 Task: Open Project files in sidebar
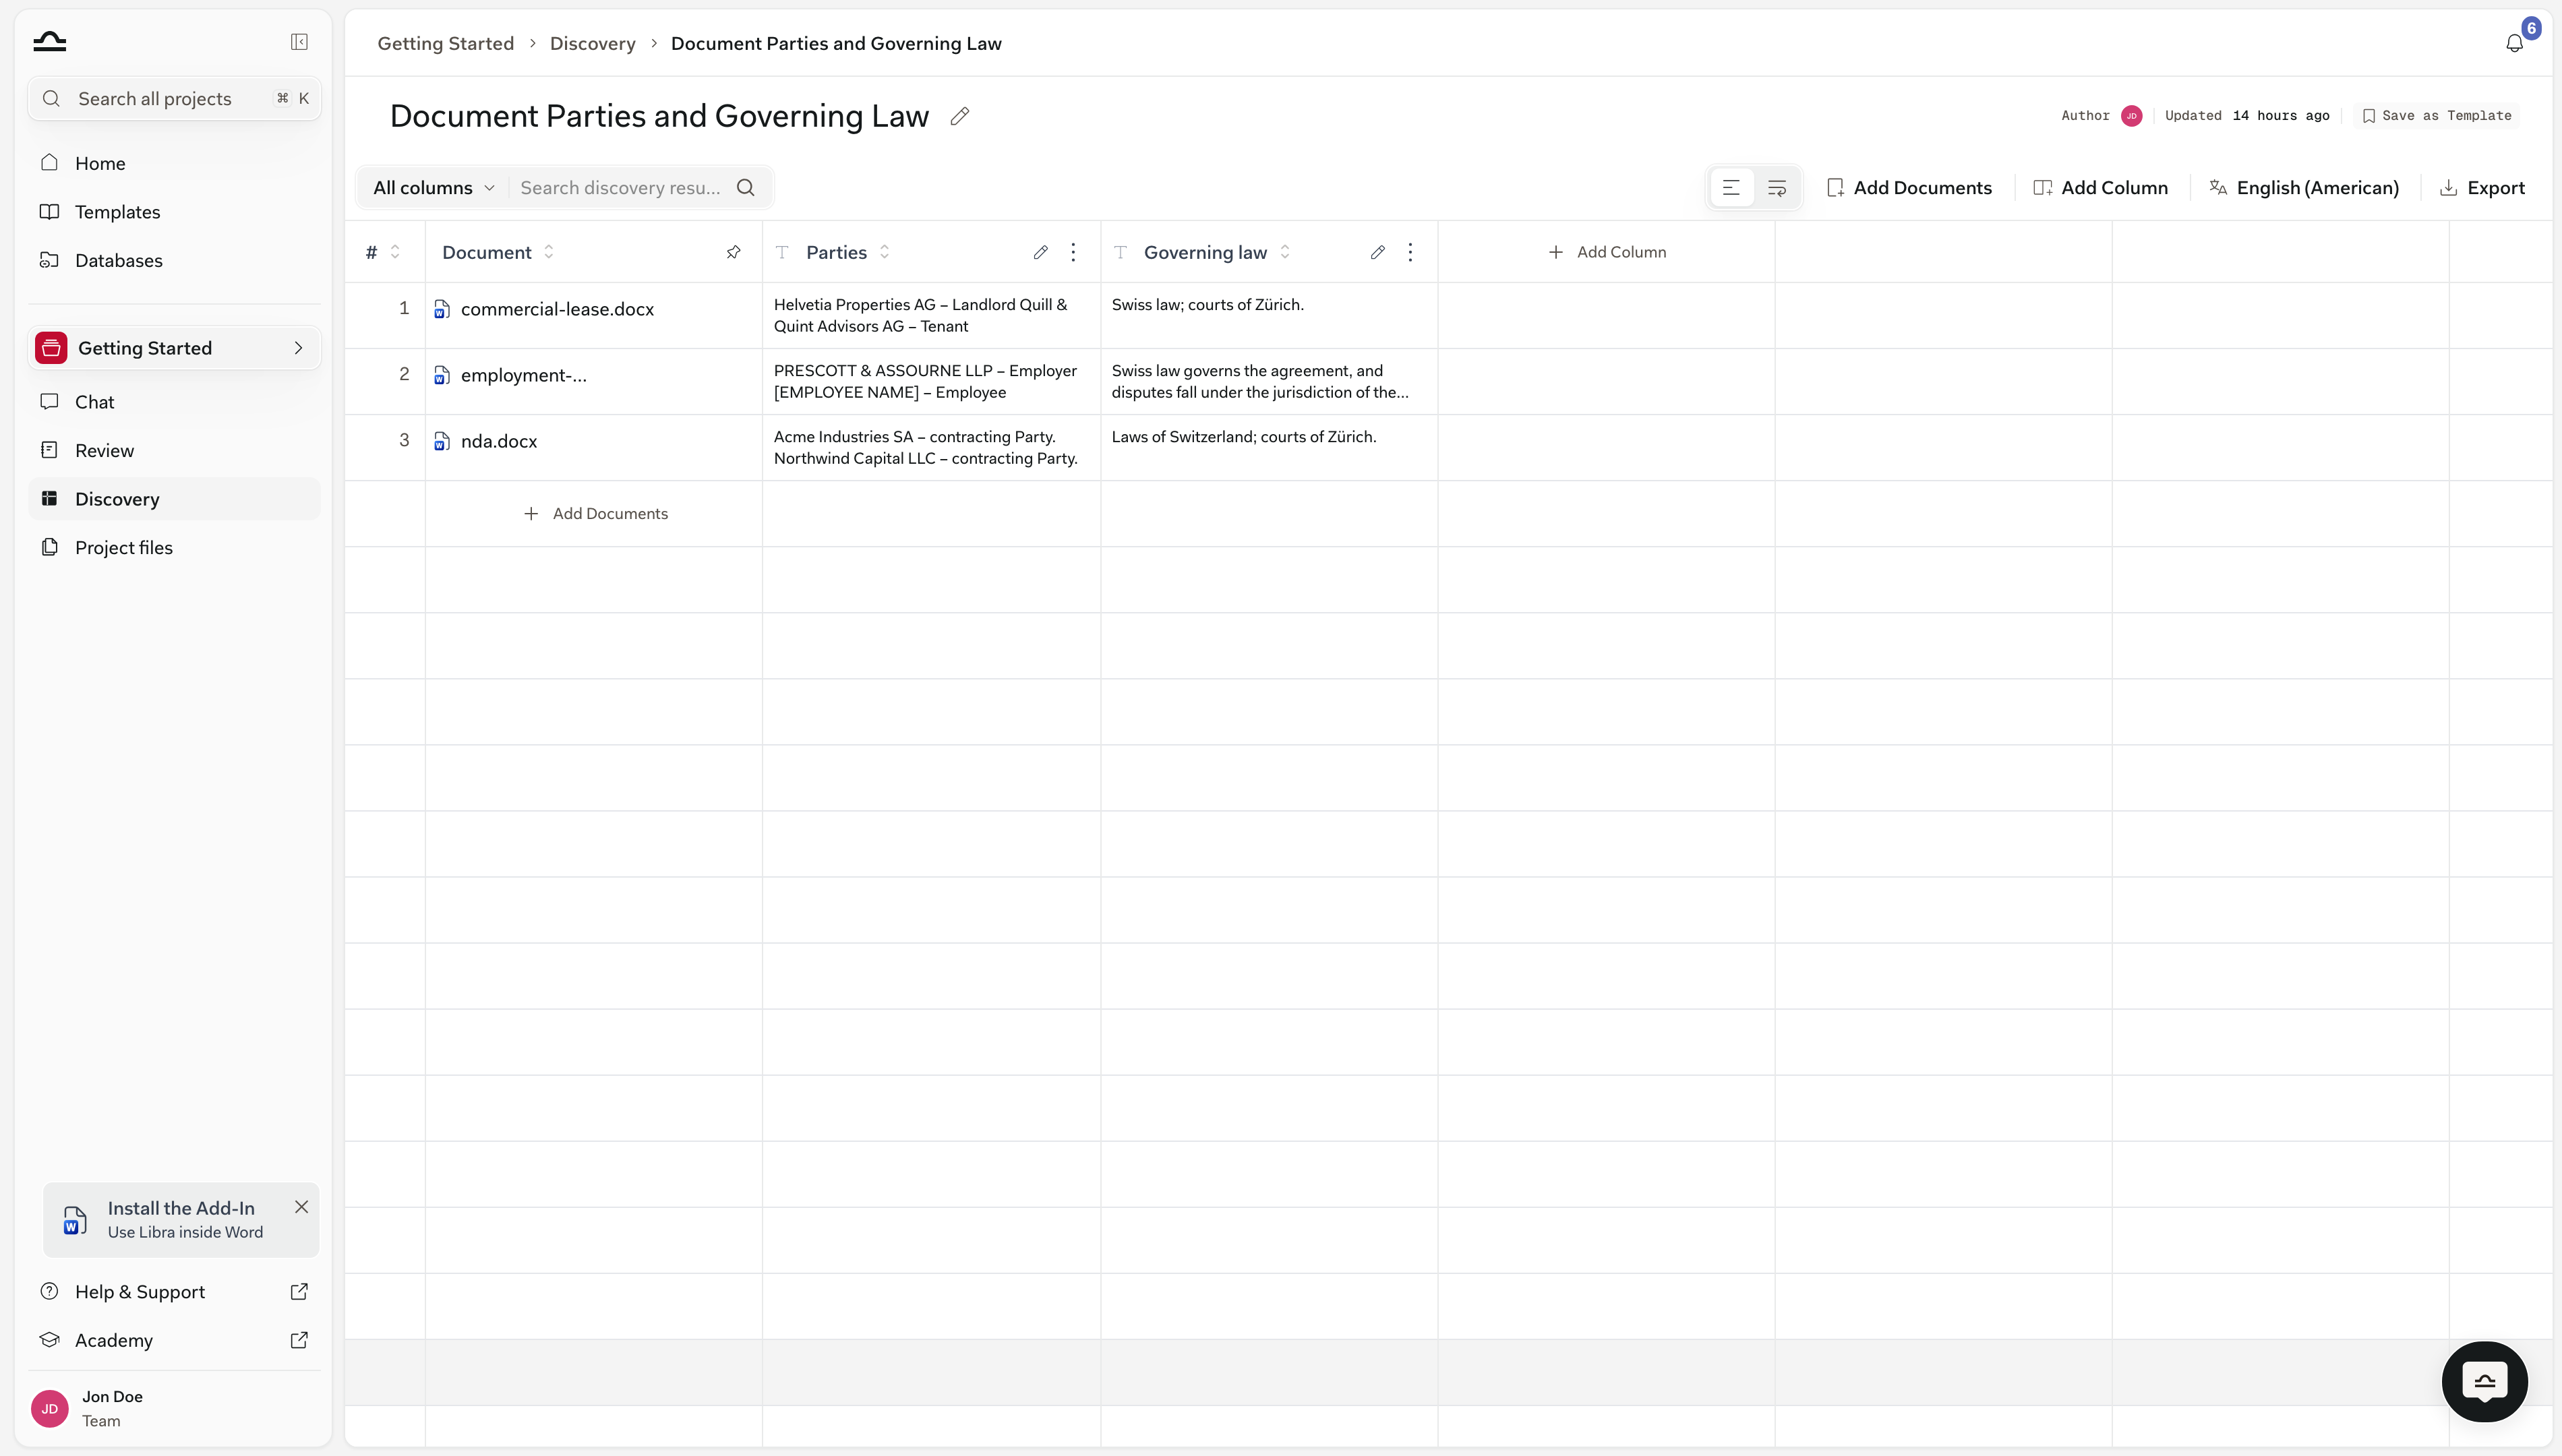(x=174, y=547)
